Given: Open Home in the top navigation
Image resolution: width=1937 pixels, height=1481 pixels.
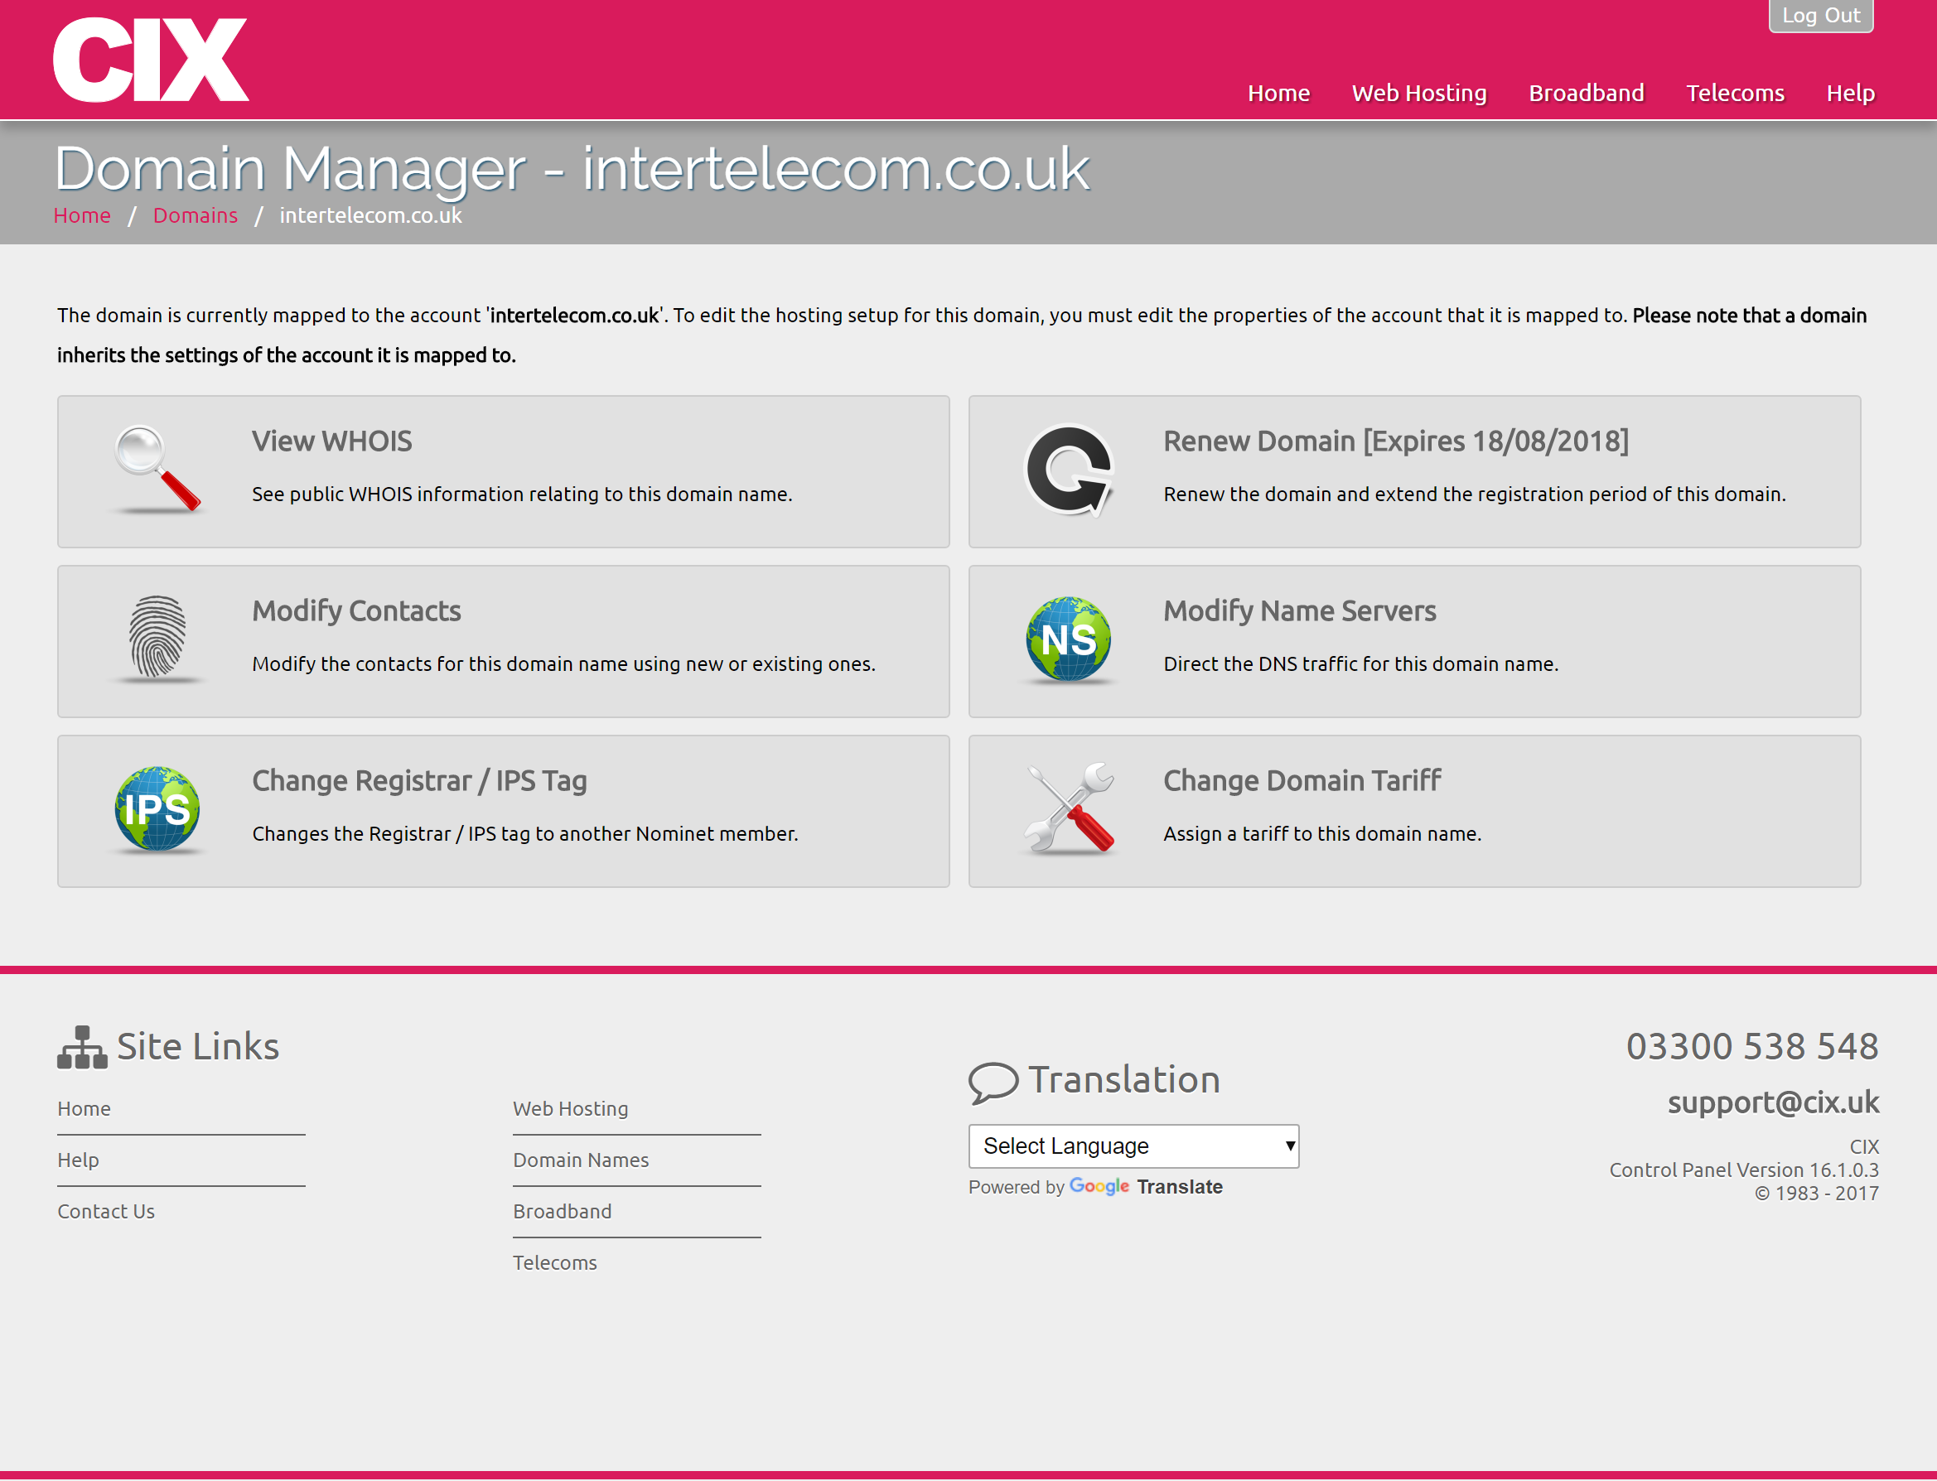Looking at the screenshot, I should click(1278, 93).
